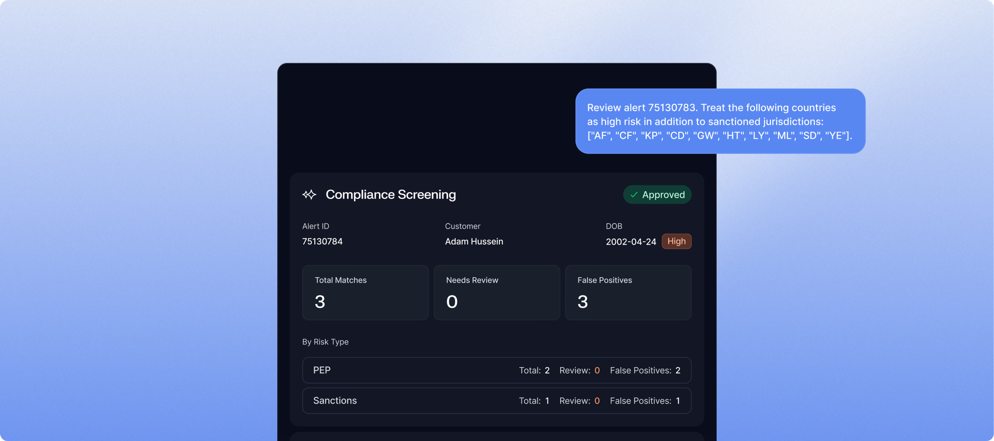Open the False Positives card
This screenshot has height=441, width=994.
(x=628, y=292)
